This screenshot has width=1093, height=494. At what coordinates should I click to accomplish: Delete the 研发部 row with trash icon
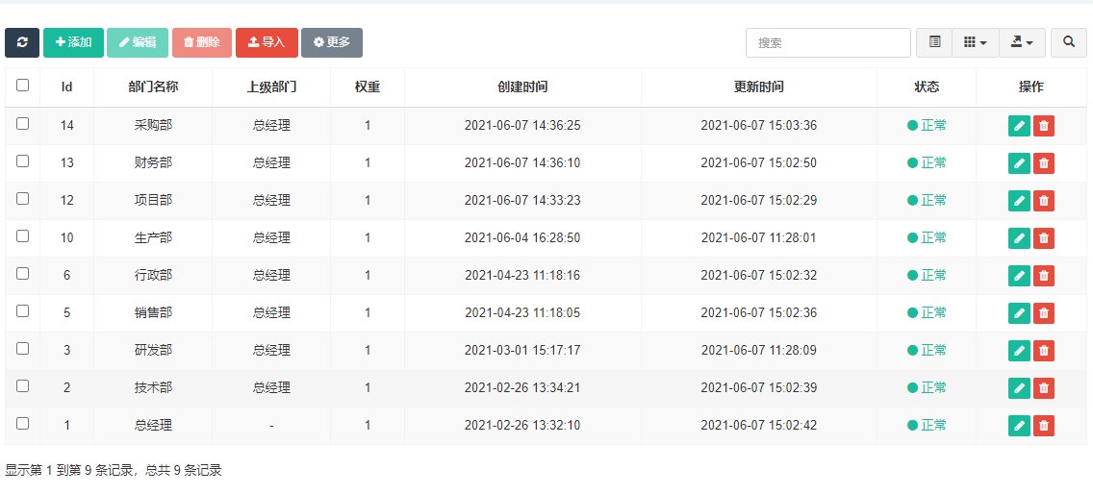pyautogui.click(x=1044, y=351)
